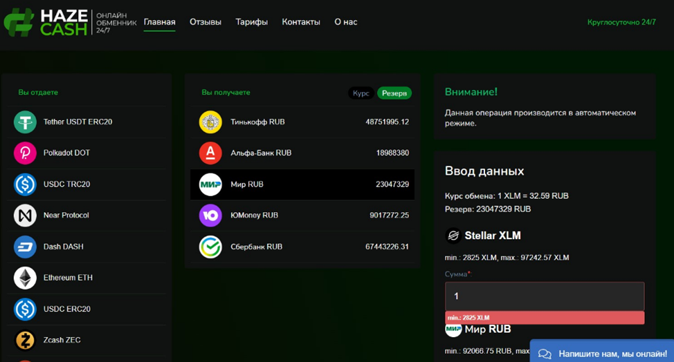Open the 'Напишите нам, мы онлайн!' chat
The image size is (674, 362).
pyautogui.click(x=602, y=352)
